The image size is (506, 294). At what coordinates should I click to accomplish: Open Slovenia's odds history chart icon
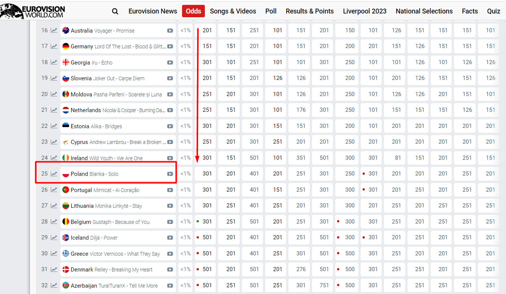point(54,78)
